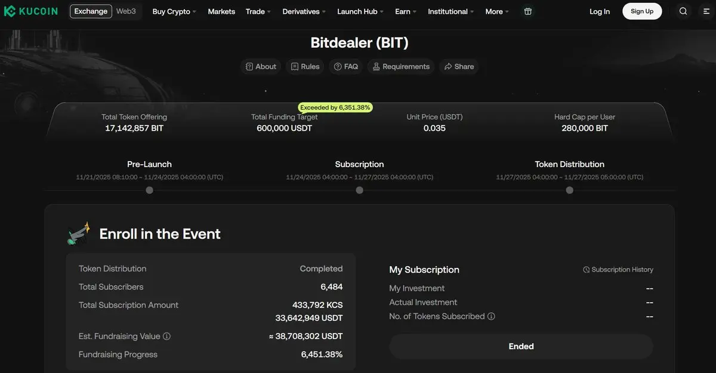Open the Markets menu item

coord(221,11)
